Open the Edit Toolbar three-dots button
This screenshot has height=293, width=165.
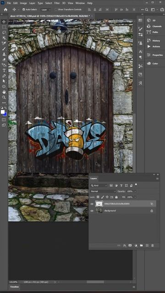coord(4,103)
